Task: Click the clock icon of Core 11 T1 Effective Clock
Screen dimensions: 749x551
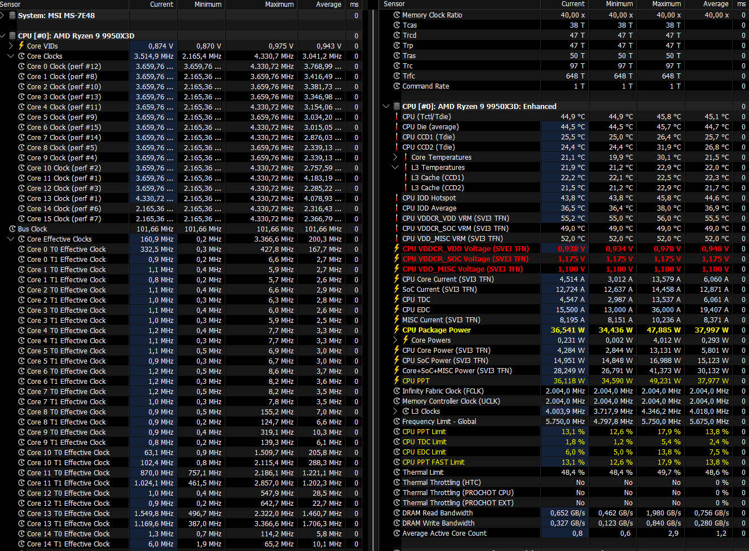Action: 21,483
